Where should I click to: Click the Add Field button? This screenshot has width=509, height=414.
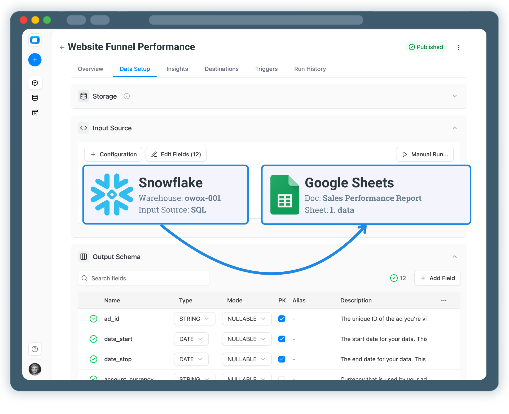point(437,278)
